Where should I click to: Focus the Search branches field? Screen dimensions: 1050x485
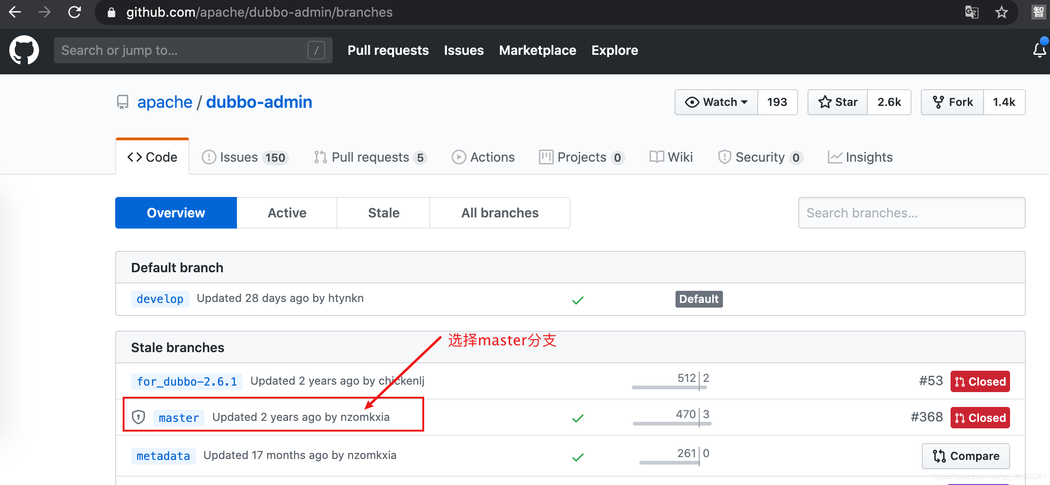(x=912, y=213)
